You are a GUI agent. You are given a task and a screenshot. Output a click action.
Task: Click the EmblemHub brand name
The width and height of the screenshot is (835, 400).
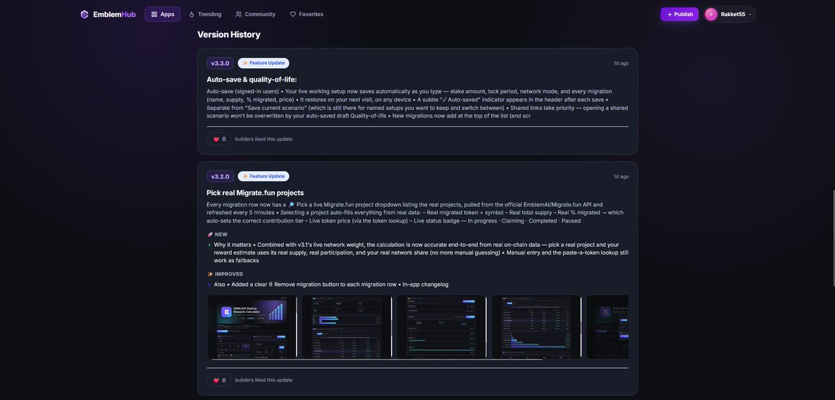pyautogui.click(x=114, y=14)
